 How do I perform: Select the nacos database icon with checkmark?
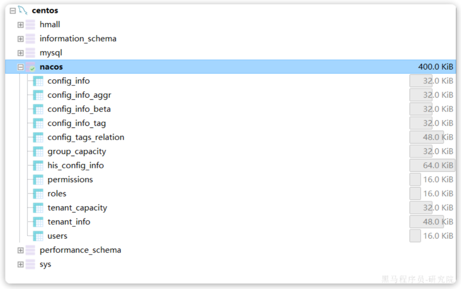pyautogui.click(x=31, y=67)
